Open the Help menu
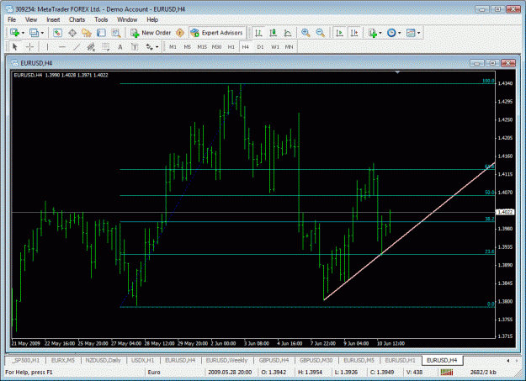The width and height of the screenshot is (526, 381). click(x=152, y=20)
